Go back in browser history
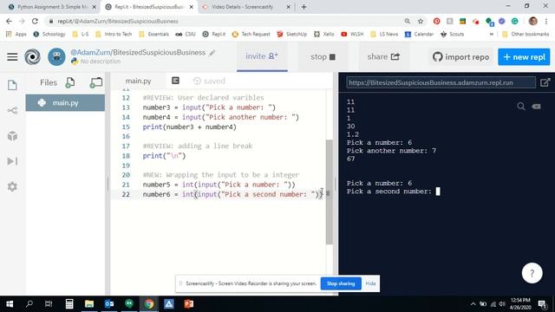555x312 pixels. point(9,21)
